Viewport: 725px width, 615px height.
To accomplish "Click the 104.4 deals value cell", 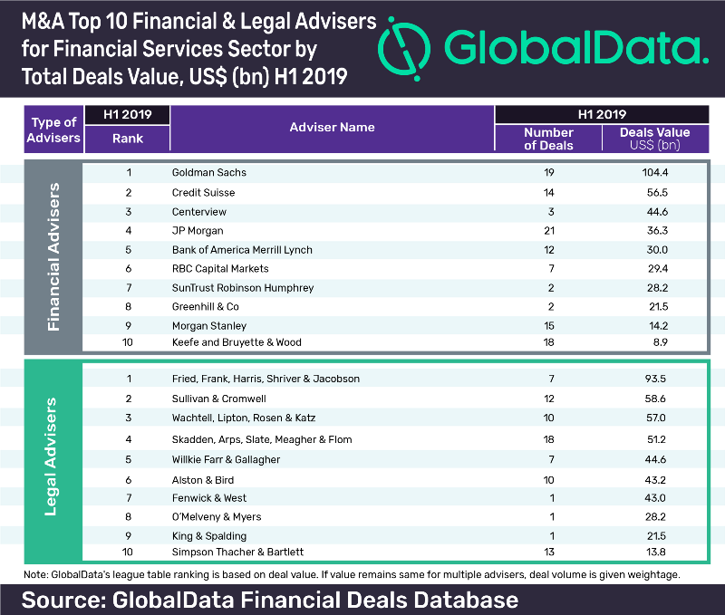I will (x=654, y=172).
